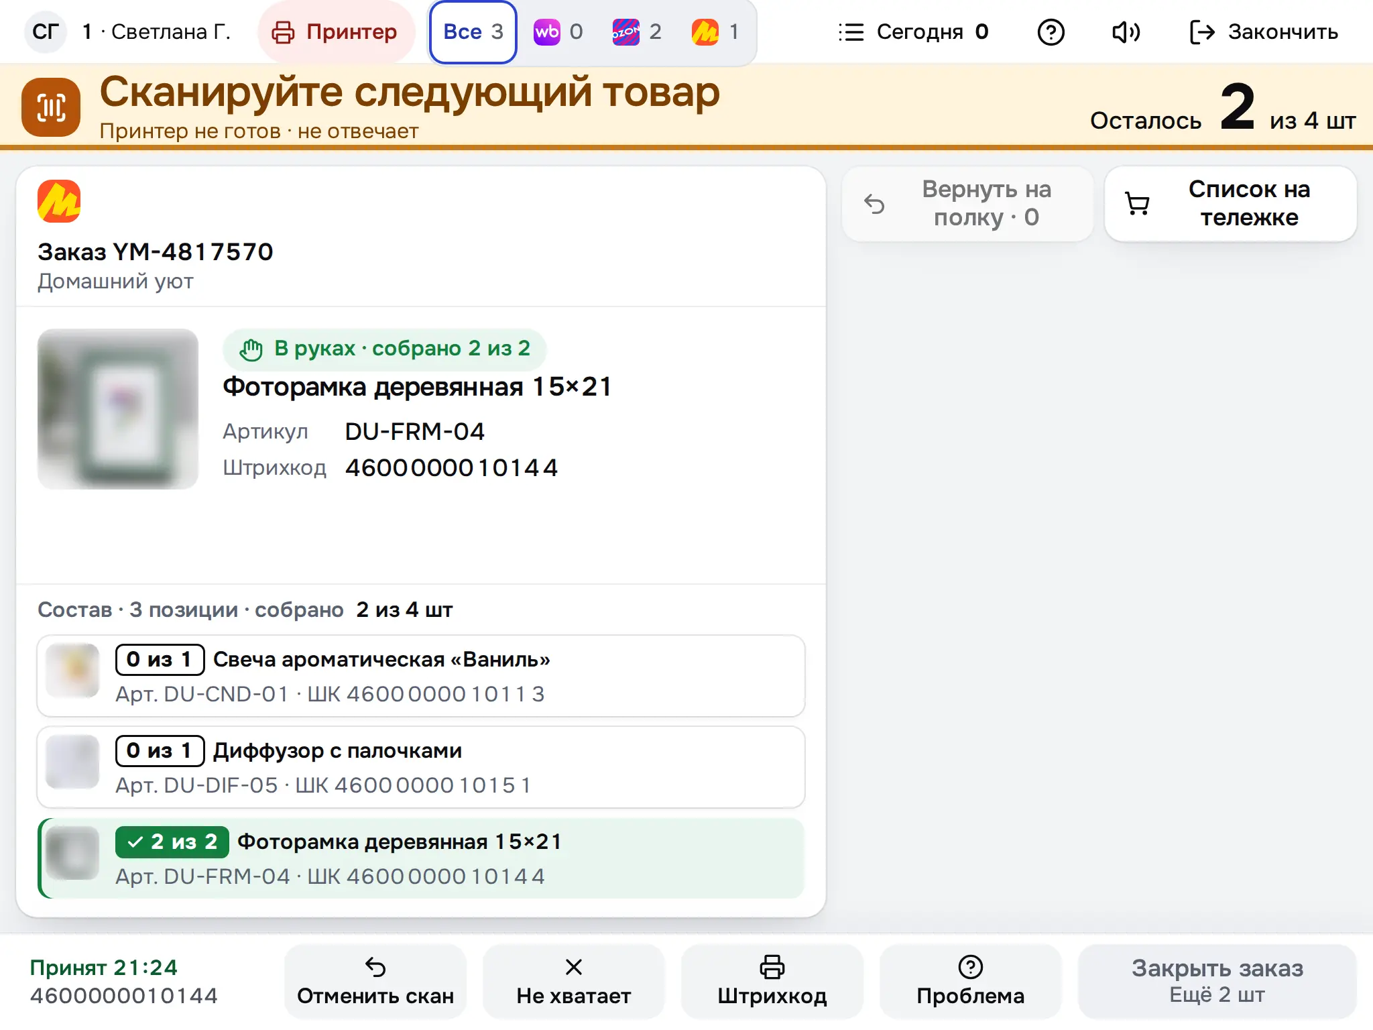Click article value DU-FRM-04 in product details
The height and width of the screenshot is (1030, 1373).
click(x=414, y=431)
